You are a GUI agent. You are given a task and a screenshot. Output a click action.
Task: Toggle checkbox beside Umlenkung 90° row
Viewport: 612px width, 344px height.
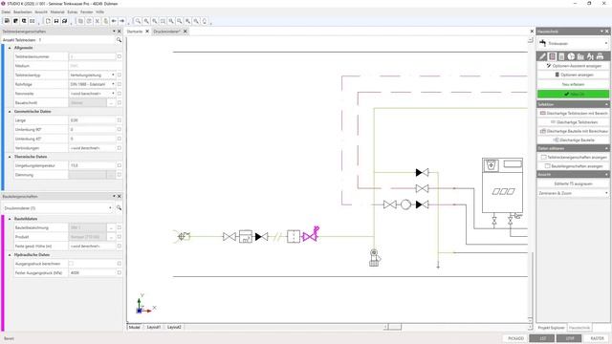coord(120,130)
